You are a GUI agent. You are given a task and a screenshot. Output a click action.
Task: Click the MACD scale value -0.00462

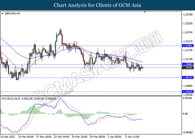click(187, 133)
